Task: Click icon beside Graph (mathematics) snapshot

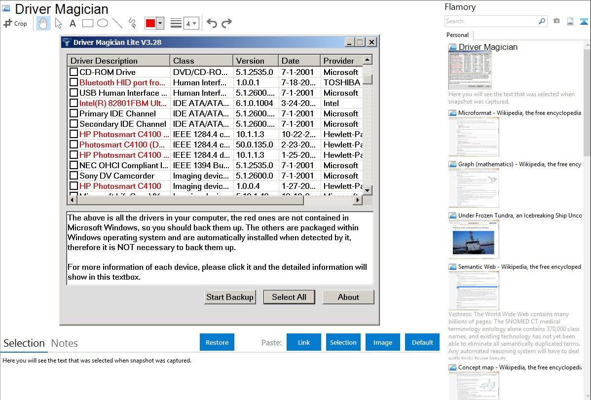Action: [x=452, y=164]
